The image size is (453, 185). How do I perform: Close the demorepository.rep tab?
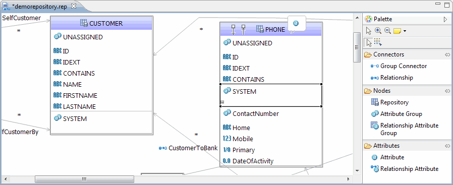pyautogui.click(x=74, y=6)
